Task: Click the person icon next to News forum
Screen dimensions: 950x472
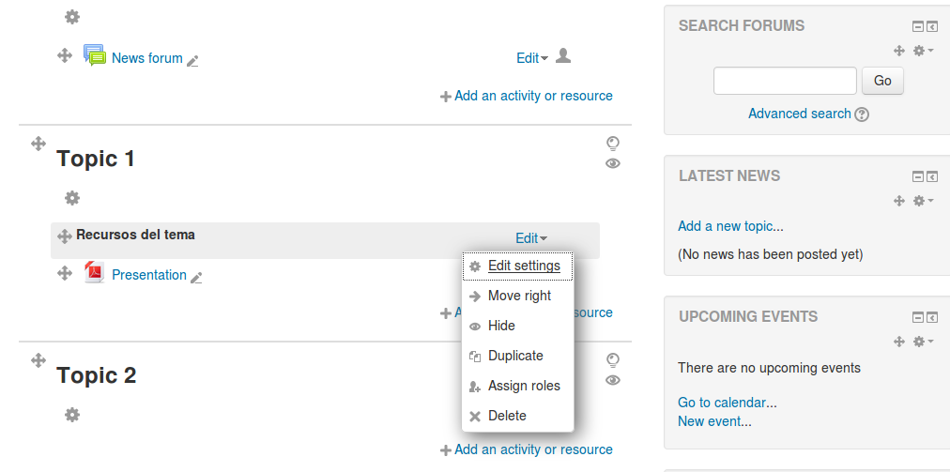Action: (563, 56)
